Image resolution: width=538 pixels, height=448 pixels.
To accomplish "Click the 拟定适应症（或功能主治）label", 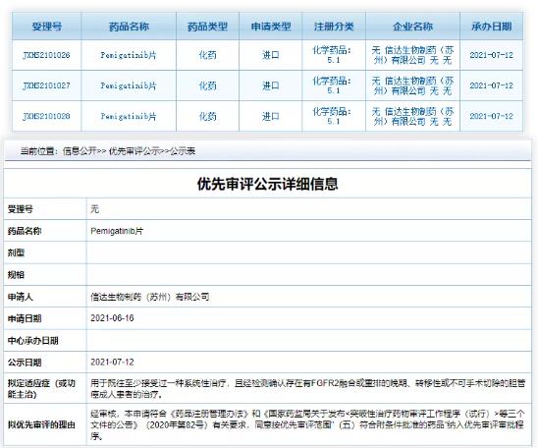I will point(41,389).
